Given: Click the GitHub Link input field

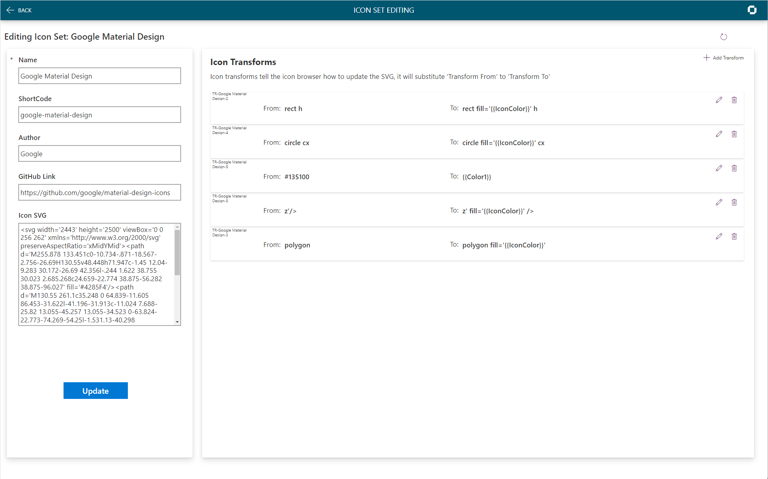Looking at the screenshot, I should tap(99, 193).
